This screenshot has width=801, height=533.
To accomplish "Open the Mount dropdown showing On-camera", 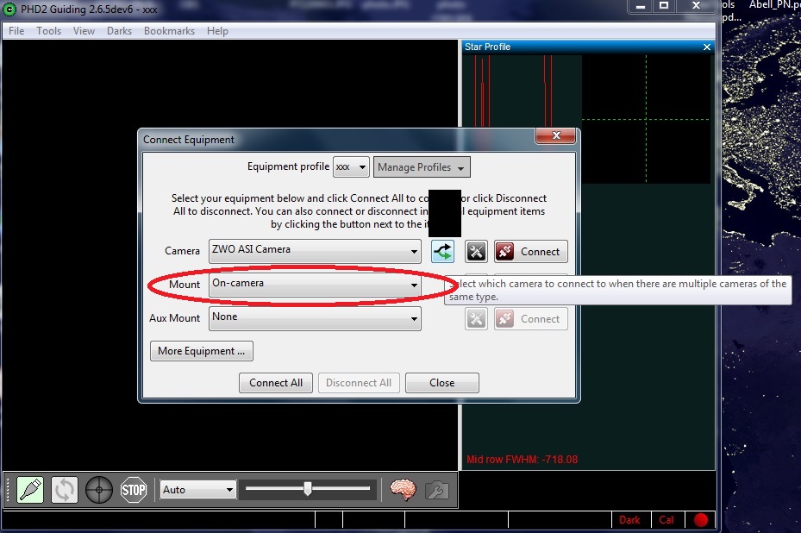I will click(315, 285).
